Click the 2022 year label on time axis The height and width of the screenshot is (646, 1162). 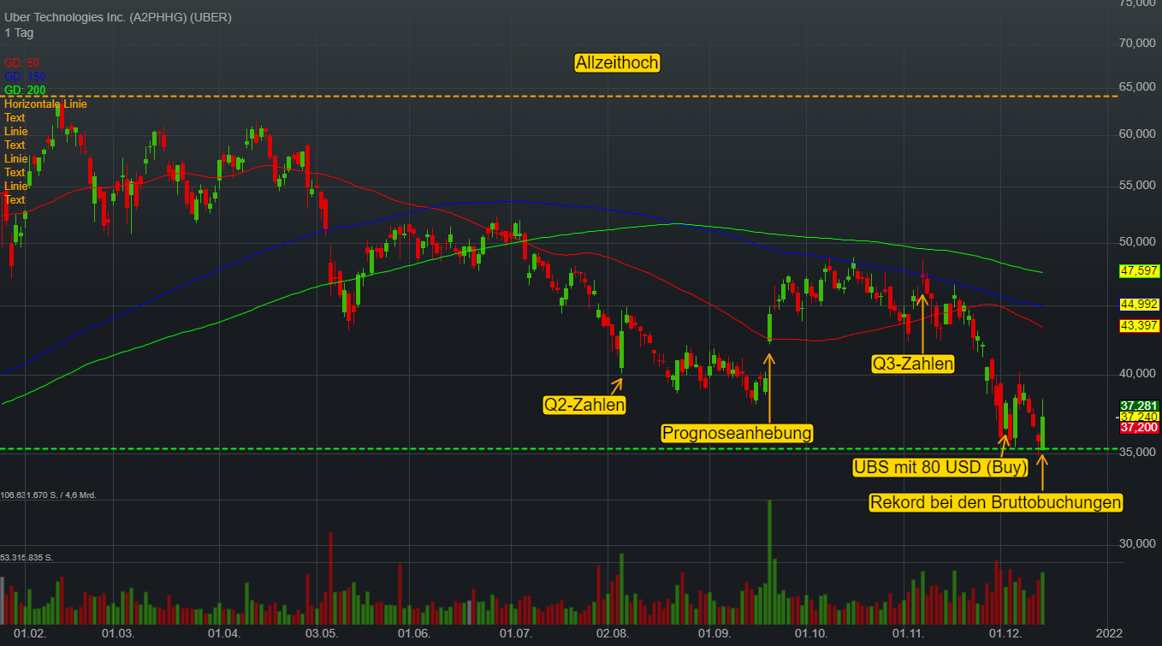point(1108,634)
